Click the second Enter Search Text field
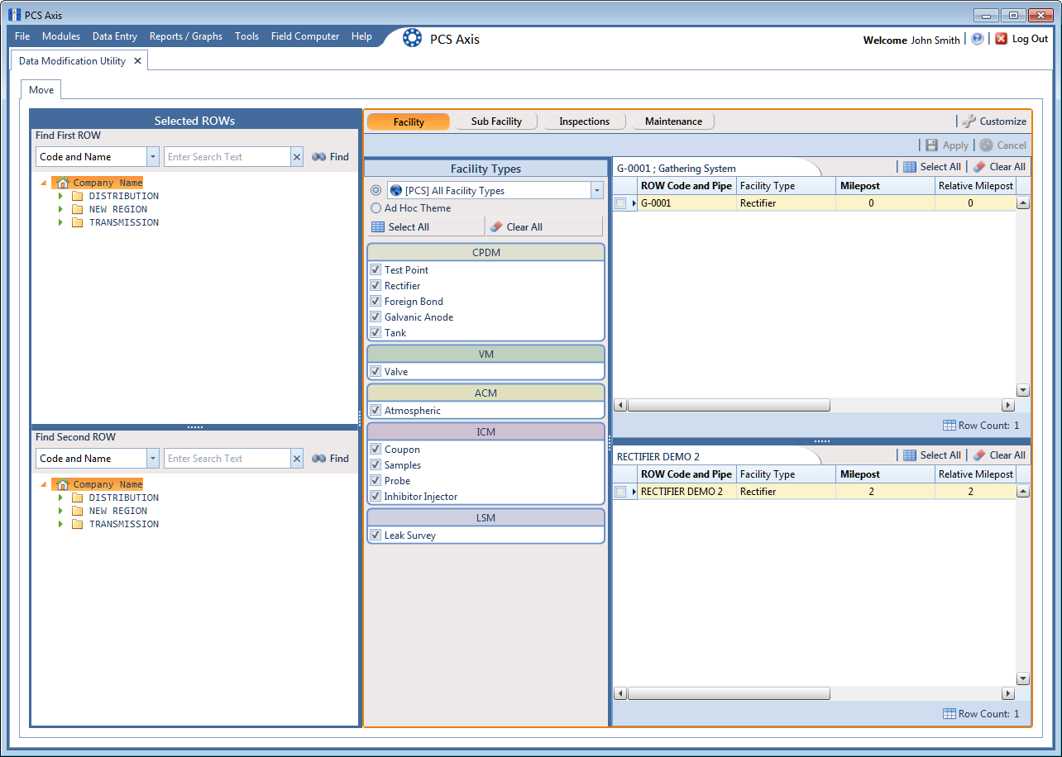The image size is (1062, 757). tap(227, 459)
